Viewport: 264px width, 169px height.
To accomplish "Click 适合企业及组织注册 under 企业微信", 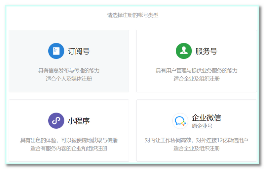I will click(x=197, y=149).
